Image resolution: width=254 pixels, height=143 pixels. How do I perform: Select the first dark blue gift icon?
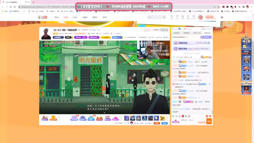(x=127, y=118)
